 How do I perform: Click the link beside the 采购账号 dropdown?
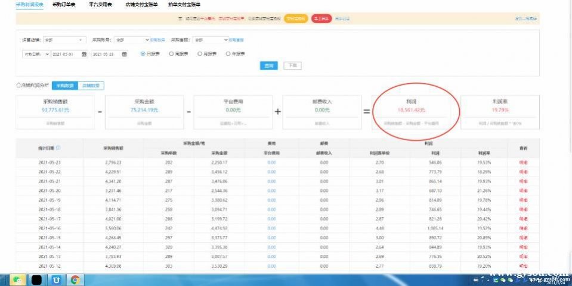coord(157,40)
